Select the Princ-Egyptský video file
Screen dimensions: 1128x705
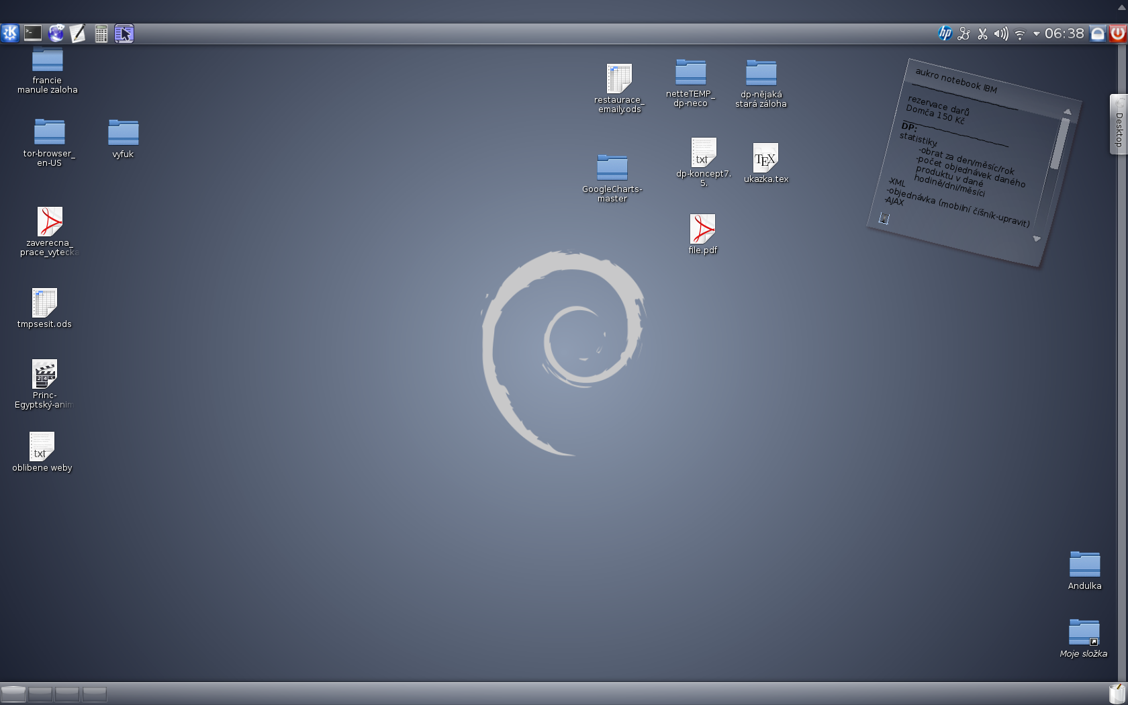pyautogui.click(x=44, y=384)
